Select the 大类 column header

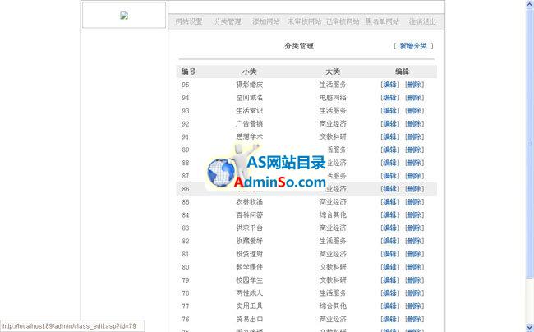[333, 71]
